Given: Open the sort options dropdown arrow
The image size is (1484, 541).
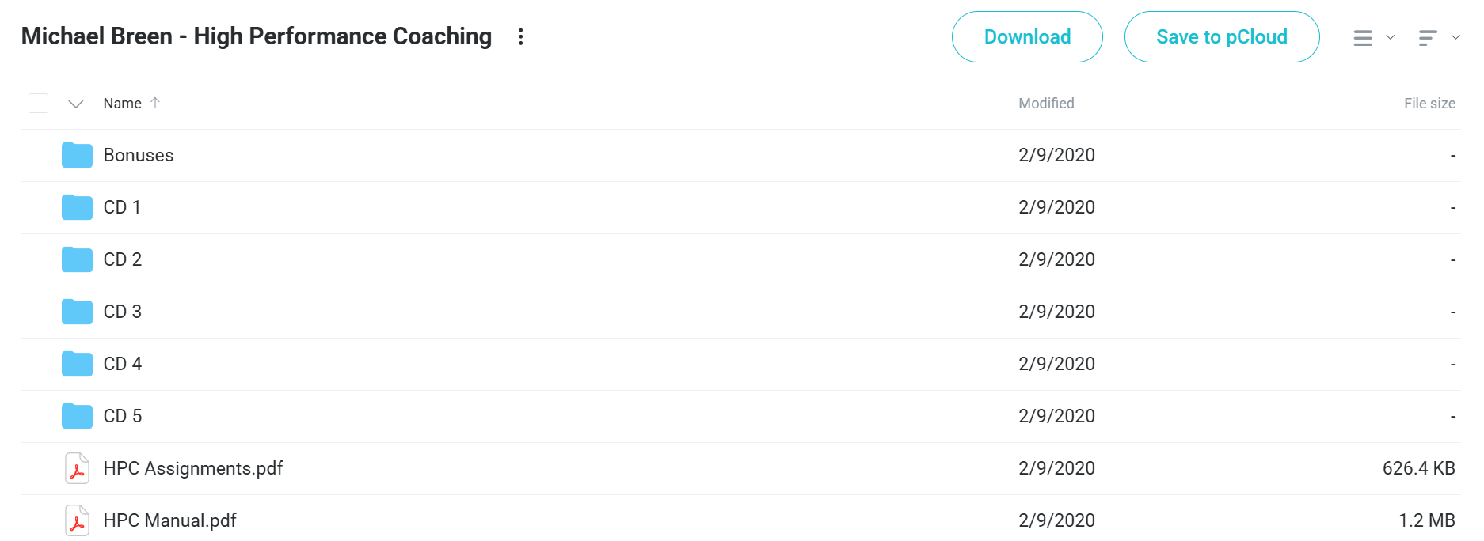Looking at the screenshot, I should pyautogui.click(x=1455, y=37).
